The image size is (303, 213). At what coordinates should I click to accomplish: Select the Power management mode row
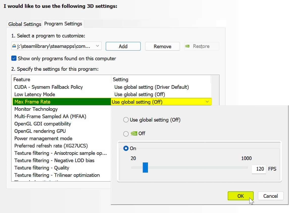point(43,138)
